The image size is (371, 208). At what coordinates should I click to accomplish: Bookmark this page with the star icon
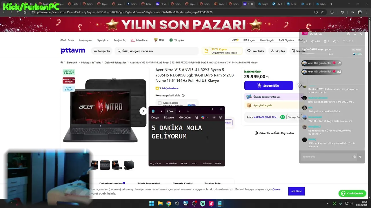pyautogui.click(x=322, y=12)
